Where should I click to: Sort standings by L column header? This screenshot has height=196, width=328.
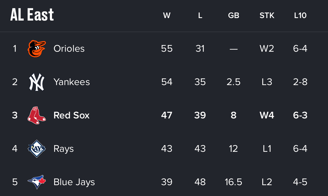pos(200,16)
